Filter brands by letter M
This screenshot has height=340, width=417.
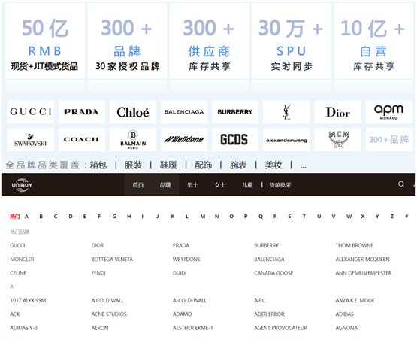[x=203, y=217]
